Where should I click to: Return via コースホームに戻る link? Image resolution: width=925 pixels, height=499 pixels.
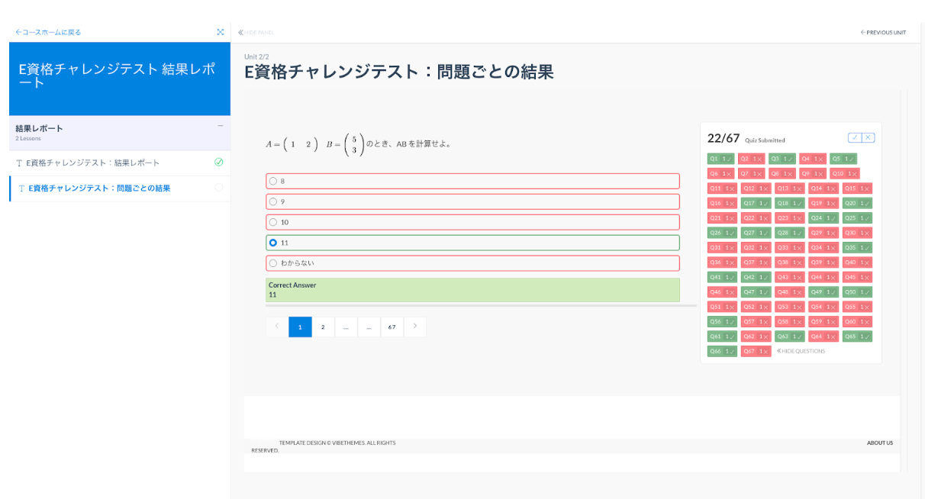[48, 32]
